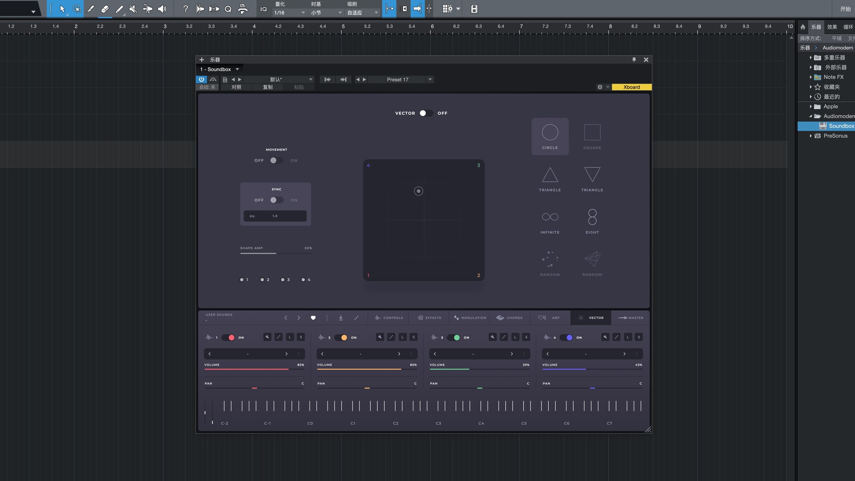Switch to the Effects tab
Viewport: 855px width, 481px height.
[429, 318]
